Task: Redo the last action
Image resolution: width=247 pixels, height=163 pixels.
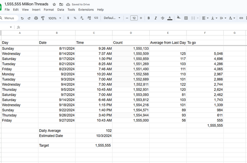Action: pyautogui.click(x=29, y=18)
